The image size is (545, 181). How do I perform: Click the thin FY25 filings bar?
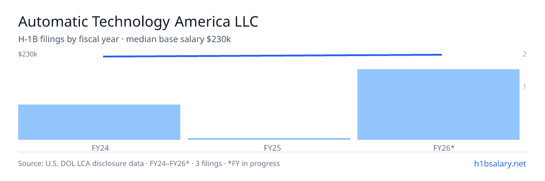pyautogui.click(x=269, y=139)
